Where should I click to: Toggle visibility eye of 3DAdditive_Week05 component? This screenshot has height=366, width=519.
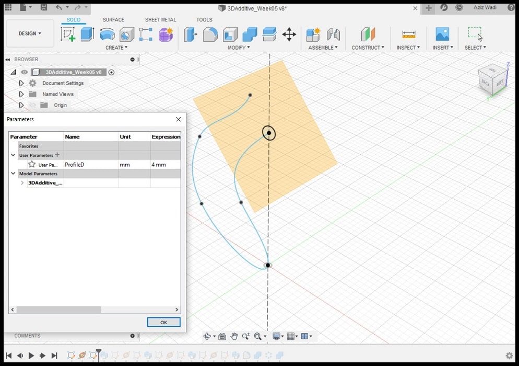(24, 72)
